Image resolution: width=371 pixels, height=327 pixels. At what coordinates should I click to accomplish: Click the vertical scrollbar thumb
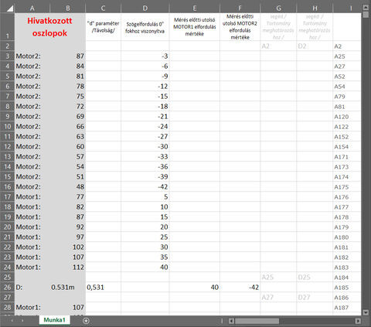[366, 15]
